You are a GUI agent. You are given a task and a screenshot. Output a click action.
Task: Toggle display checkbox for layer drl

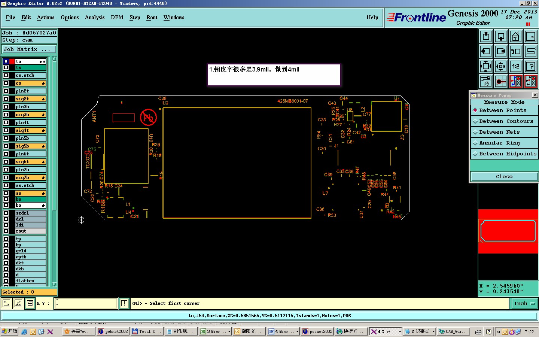[6, 219]
